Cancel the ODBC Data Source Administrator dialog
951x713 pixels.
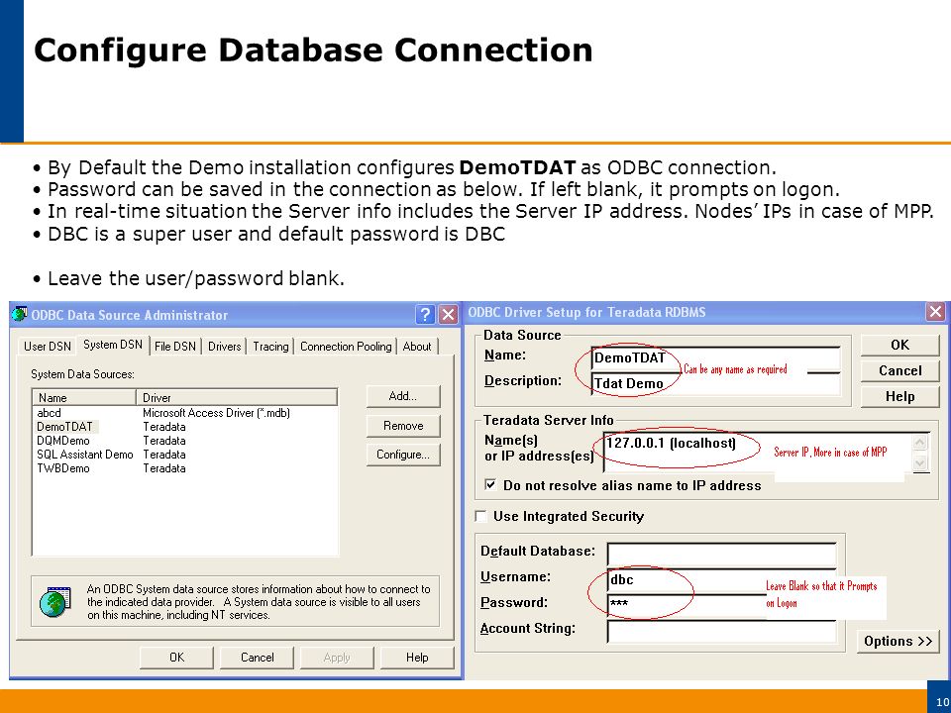click(258, 658)
